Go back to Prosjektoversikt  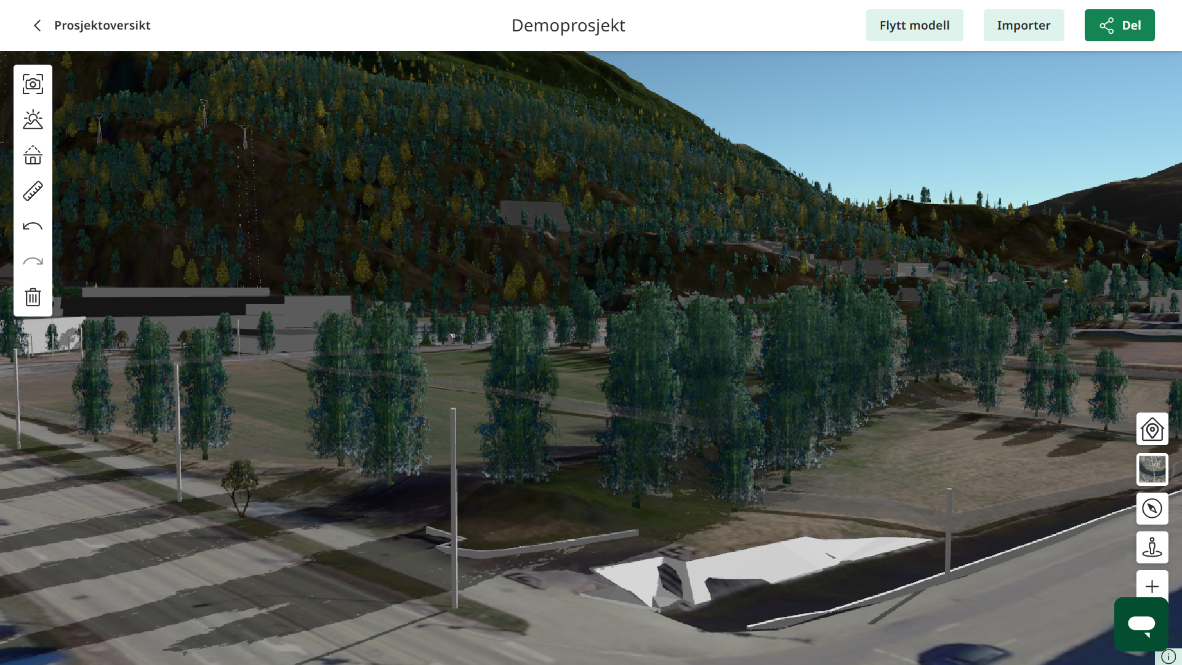[102, 25]
